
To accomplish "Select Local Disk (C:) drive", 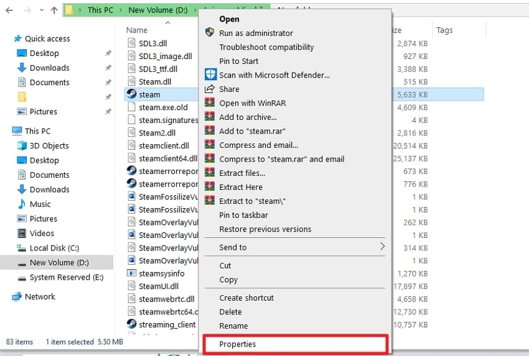I will (x=54, y=249).
